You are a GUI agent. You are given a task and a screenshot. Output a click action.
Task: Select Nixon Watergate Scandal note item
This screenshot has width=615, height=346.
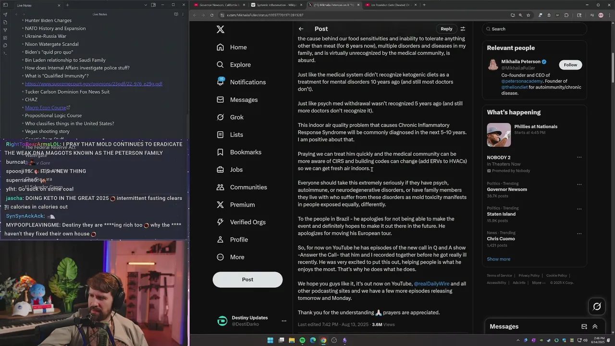click(51, 44)
